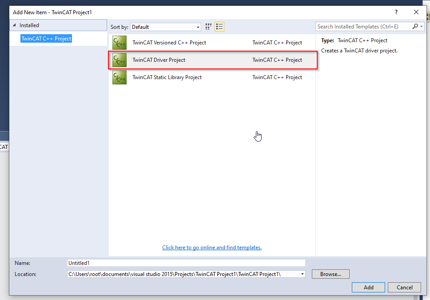This screenshot has height=300, width=430.
Task: Click the Installed category label
Action: [29, 25]
